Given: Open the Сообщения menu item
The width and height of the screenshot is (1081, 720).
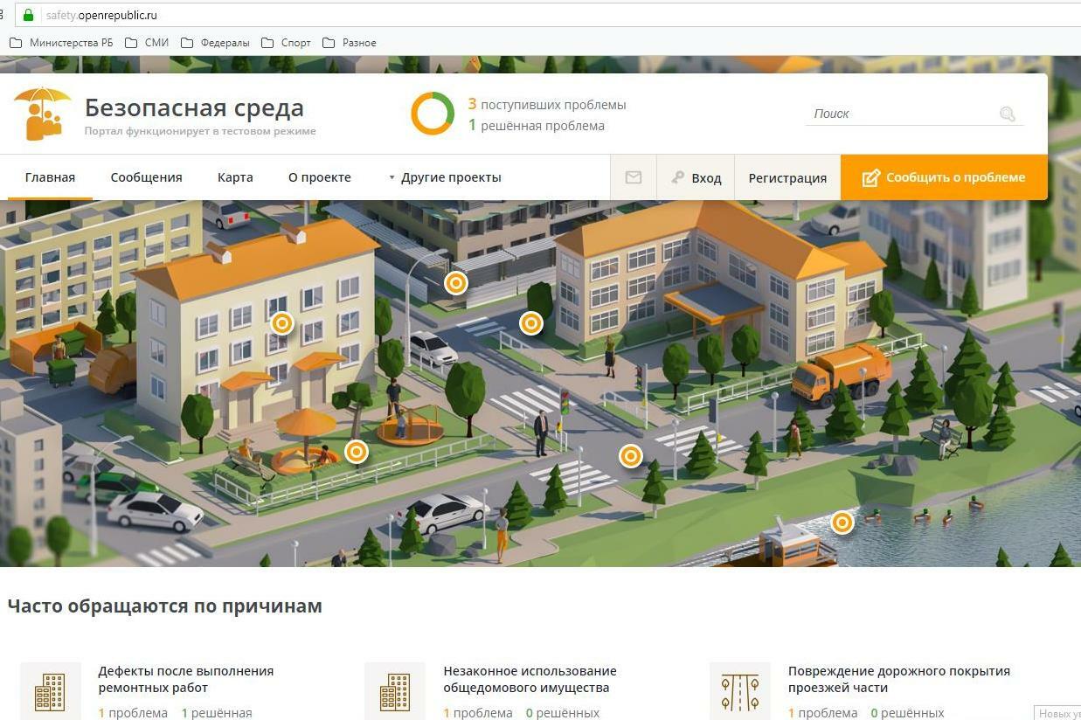Looking at the screenshot, I should [x=146, y=177].
